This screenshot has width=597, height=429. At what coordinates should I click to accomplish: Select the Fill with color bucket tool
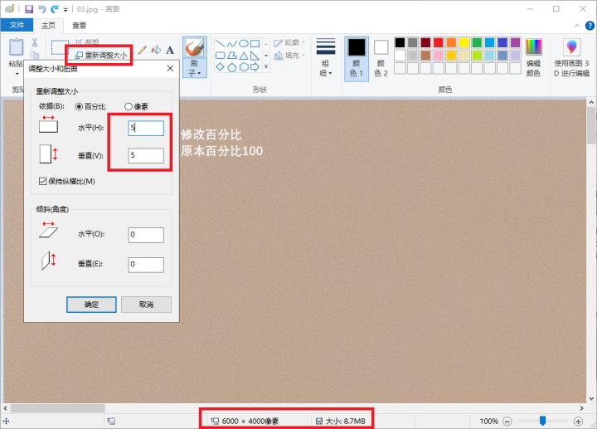click(155, 51)
